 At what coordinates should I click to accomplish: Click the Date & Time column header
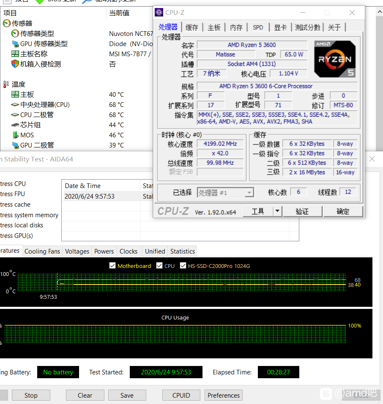(x=101, y=186)
